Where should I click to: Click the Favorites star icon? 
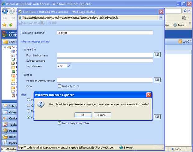coord(4,25)
